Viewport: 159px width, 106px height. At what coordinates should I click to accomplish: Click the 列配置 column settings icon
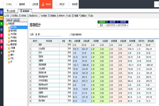[74, 16]
